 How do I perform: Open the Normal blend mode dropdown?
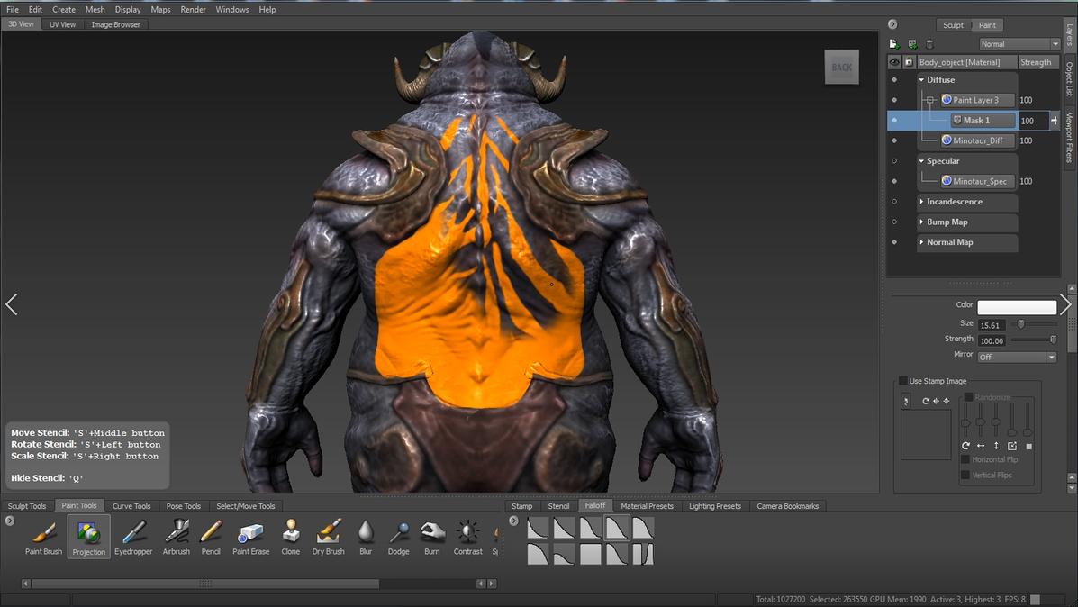click(1019, 44)
